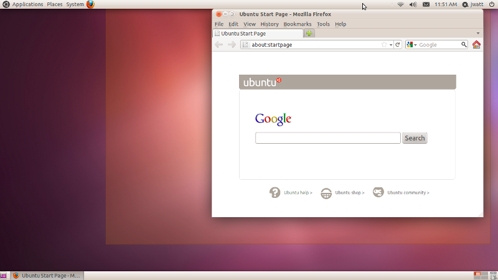Click the Firefox forward arrow button
Viewport: 498px width, 280px height.
(x=232, y=45)
